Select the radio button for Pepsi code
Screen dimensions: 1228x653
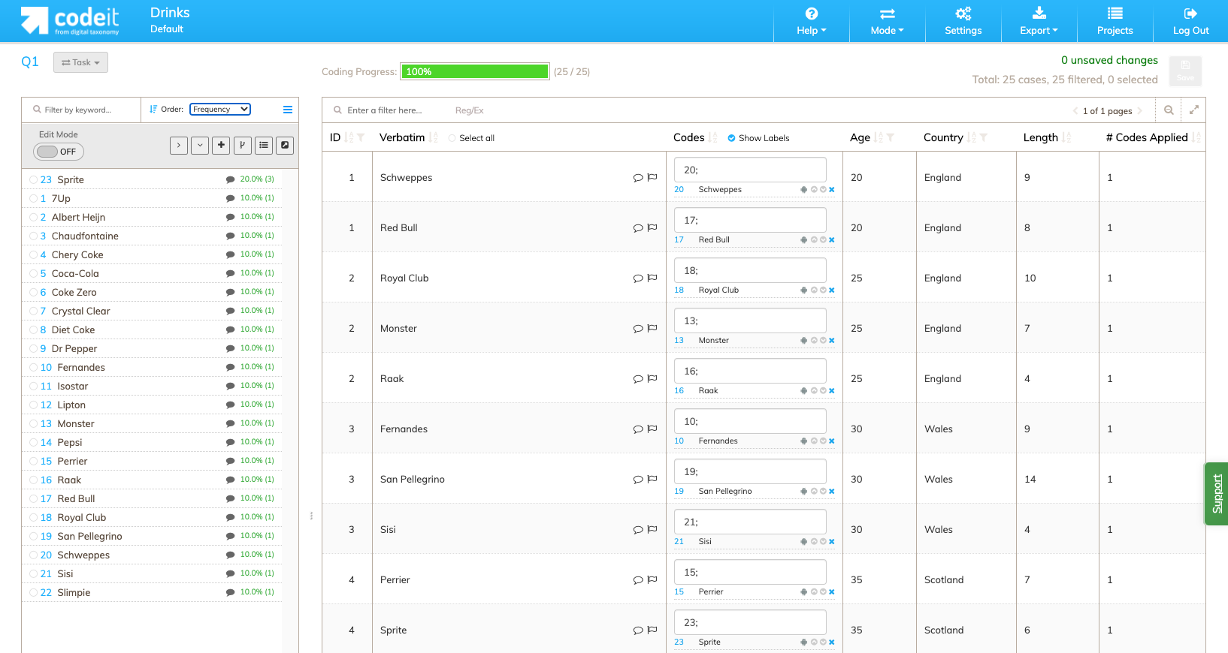33,442
